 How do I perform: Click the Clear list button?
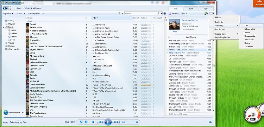pos(184,13)
